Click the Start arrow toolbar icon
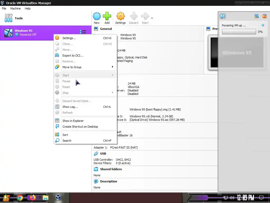Image resolution: width=270 pixels, height=203 pixels. (x=145, y=16)
